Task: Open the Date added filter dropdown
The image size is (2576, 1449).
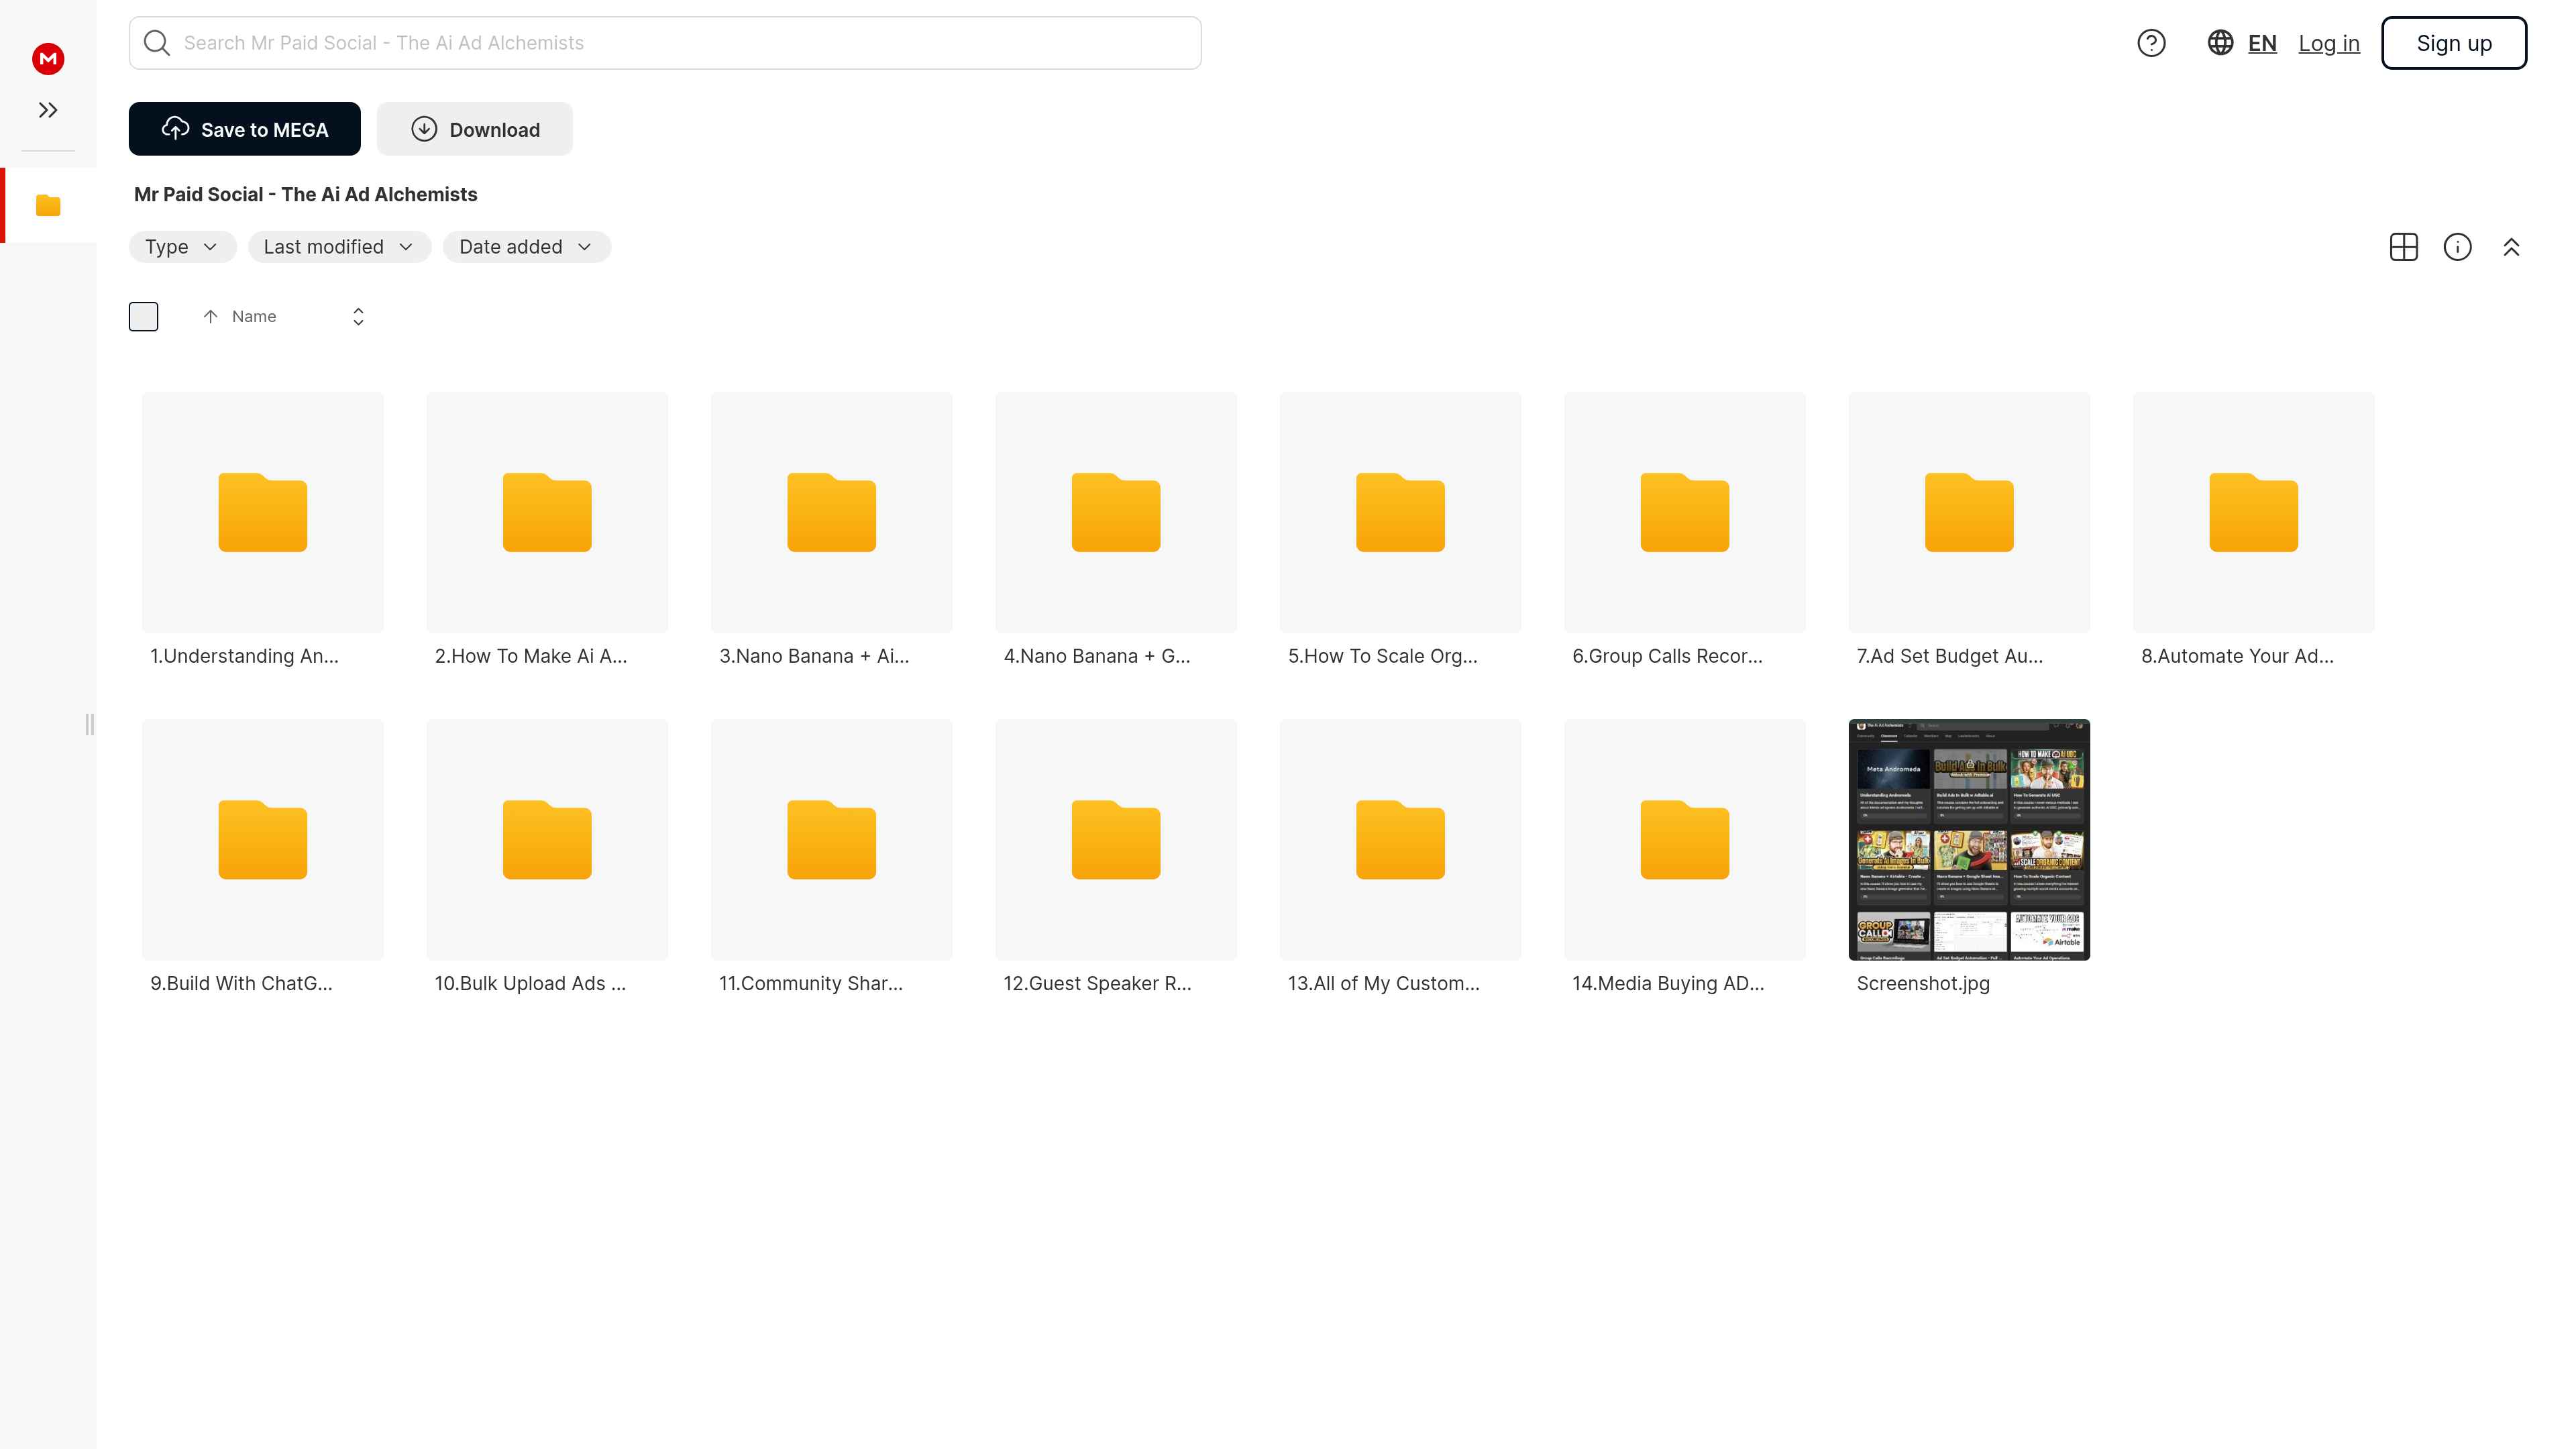Action: pos(526,247)
